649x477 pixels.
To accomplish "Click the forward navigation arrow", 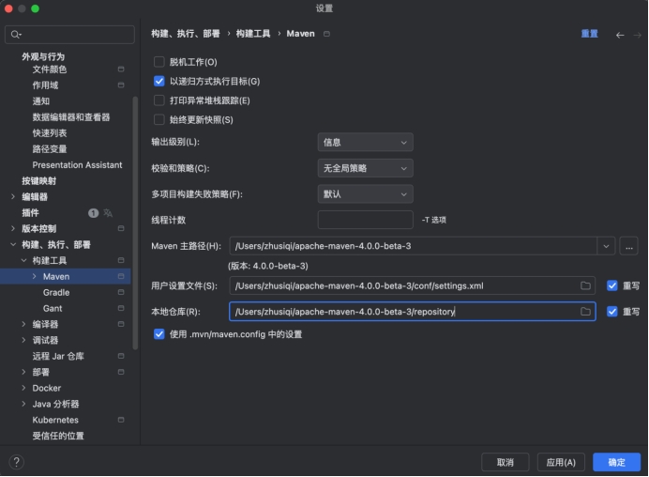I will pos(637,35).
